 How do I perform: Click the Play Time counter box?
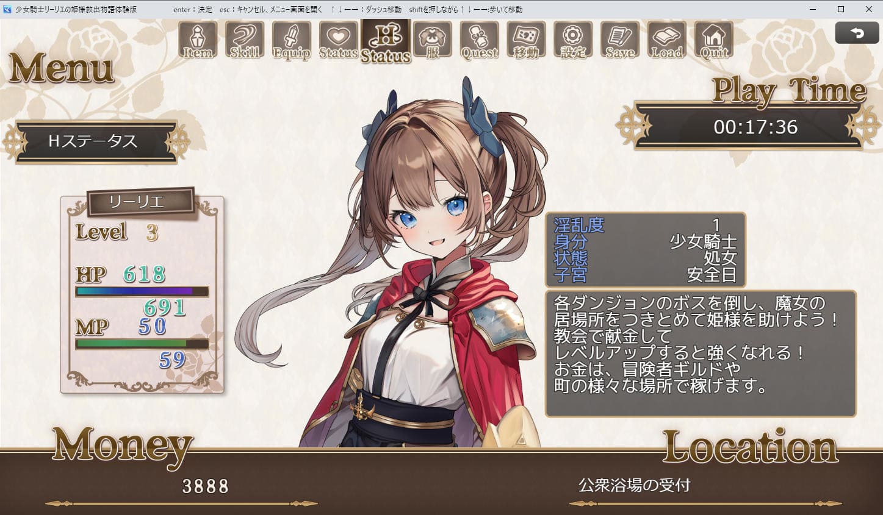[755, 127]
